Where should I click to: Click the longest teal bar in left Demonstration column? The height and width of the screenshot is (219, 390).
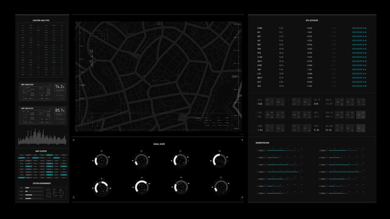(x=284, y=172)
